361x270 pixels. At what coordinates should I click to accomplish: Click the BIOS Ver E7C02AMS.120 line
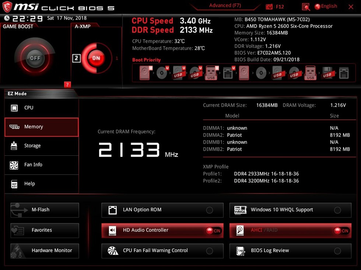pyautogui.click(x=262, y=53)
